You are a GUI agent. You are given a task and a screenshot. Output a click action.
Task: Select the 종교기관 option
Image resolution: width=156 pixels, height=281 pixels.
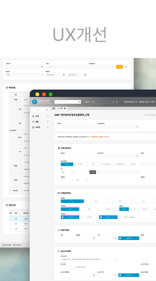pos(144,209)
